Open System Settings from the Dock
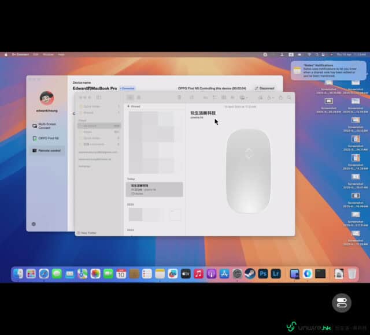This screenshot has width=370, height=335. 237,274
